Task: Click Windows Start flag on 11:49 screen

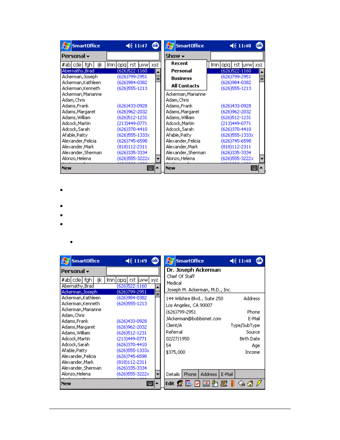Action: coord(66,261)
